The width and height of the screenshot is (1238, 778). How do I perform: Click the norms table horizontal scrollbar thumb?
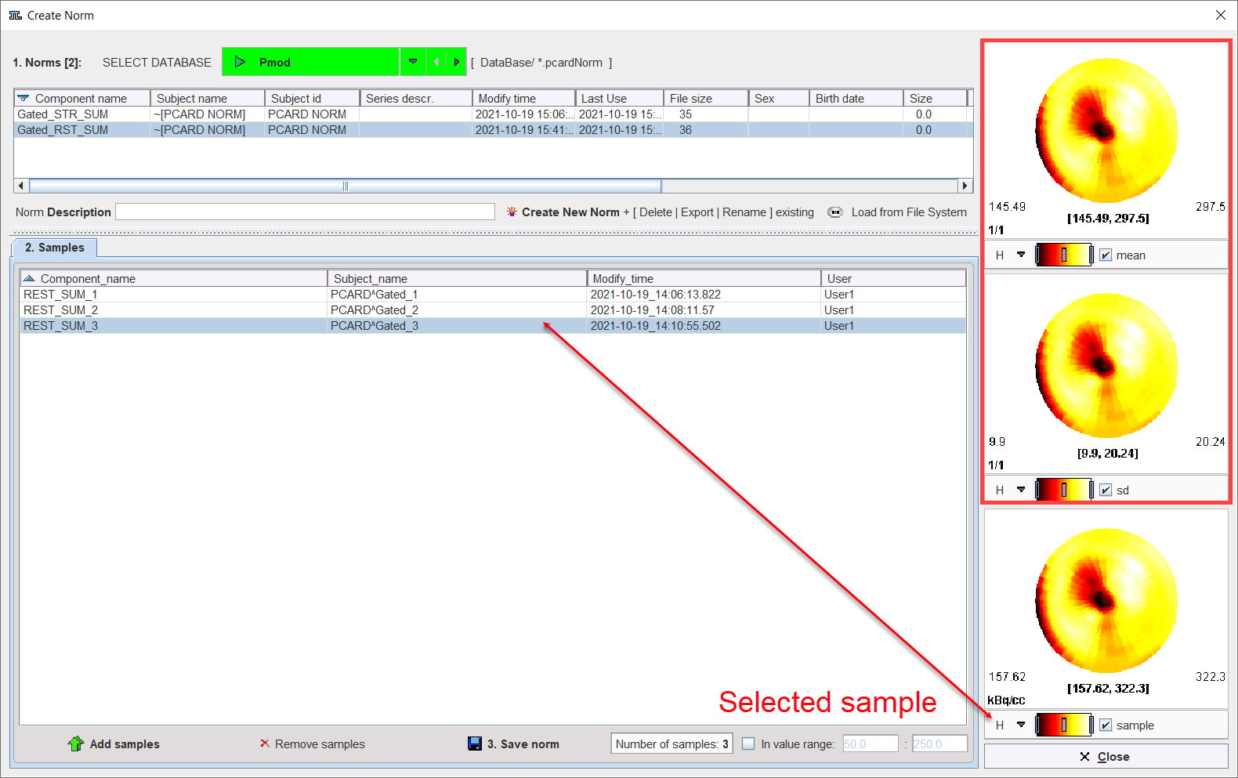tap(345, 186)
